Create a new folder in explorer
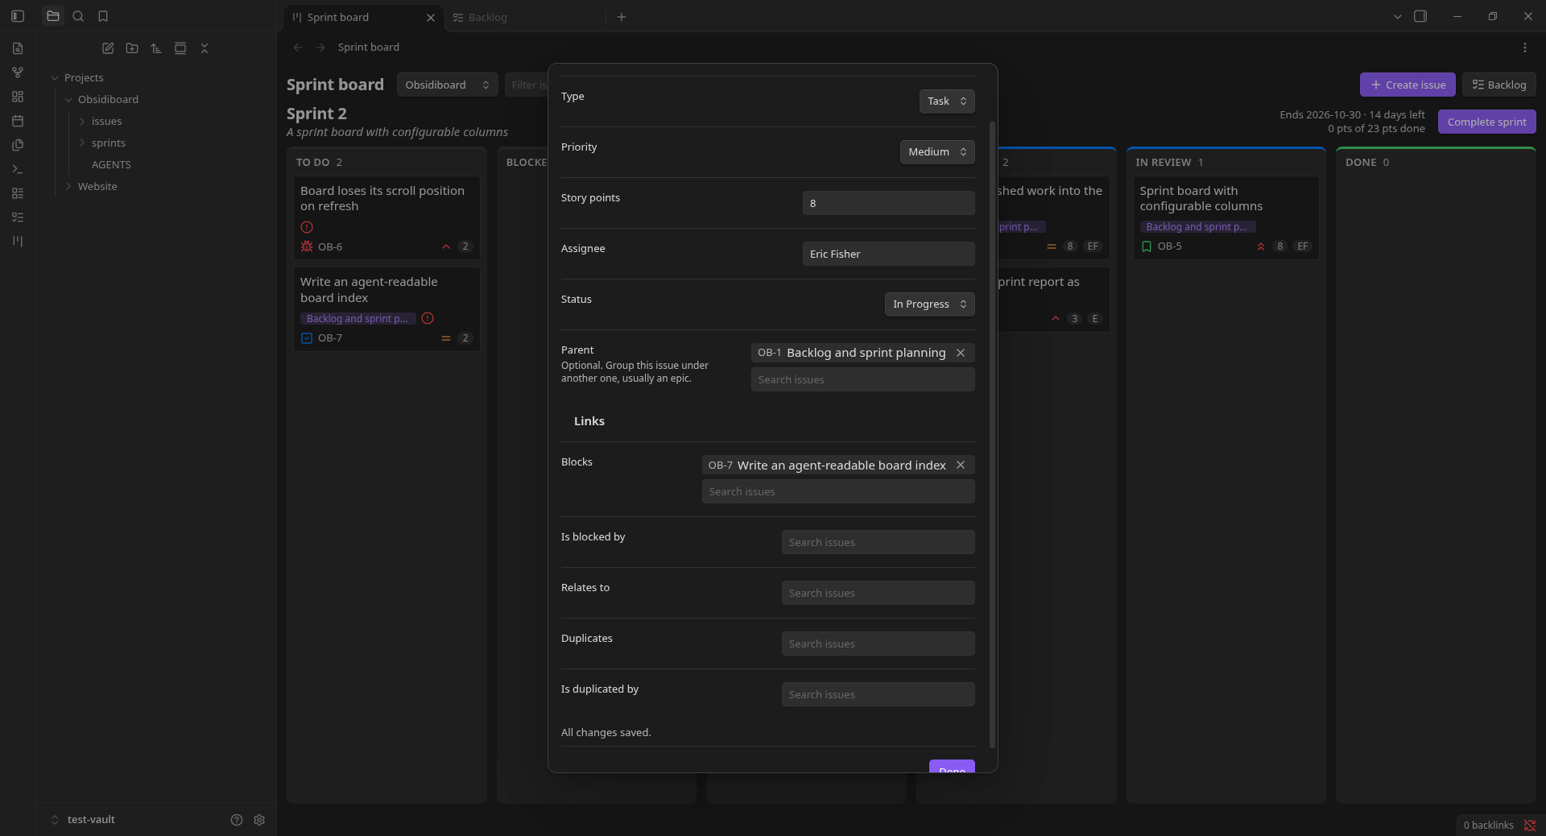 click(x=132, y=48)
